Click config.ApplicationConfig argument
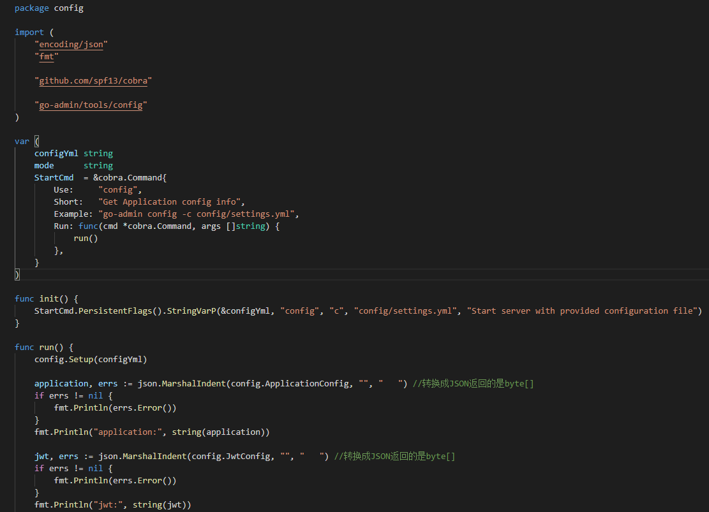709x512 pixels. 289,383
